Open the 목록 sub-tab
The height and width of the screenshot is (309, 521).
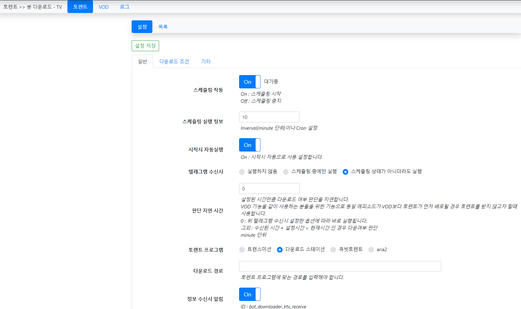coord(163,27)
